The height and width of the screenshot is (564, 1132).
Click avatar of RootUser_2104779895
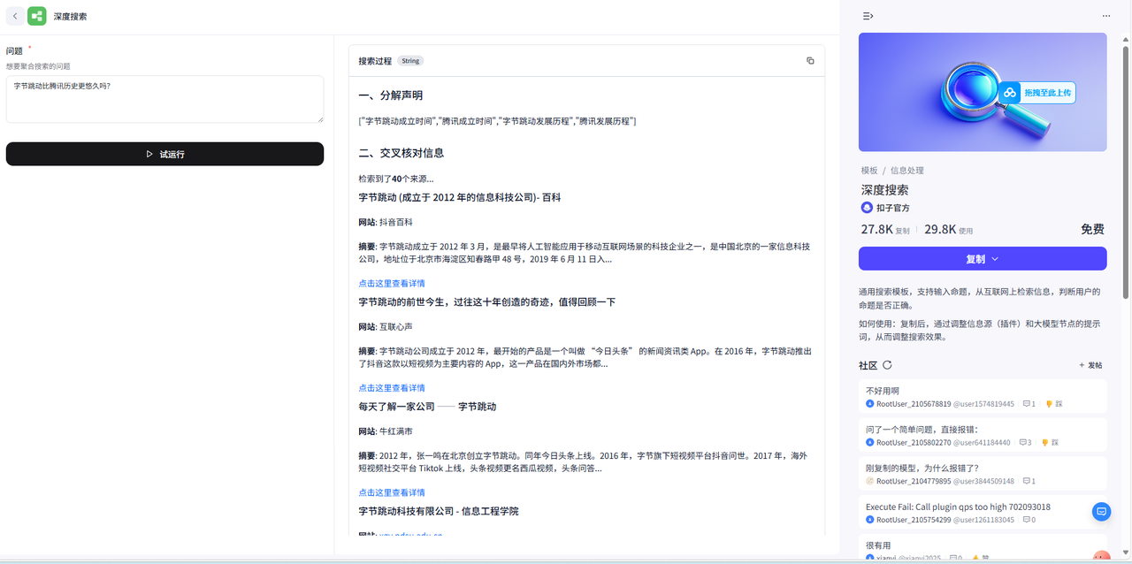pos(870,481)
